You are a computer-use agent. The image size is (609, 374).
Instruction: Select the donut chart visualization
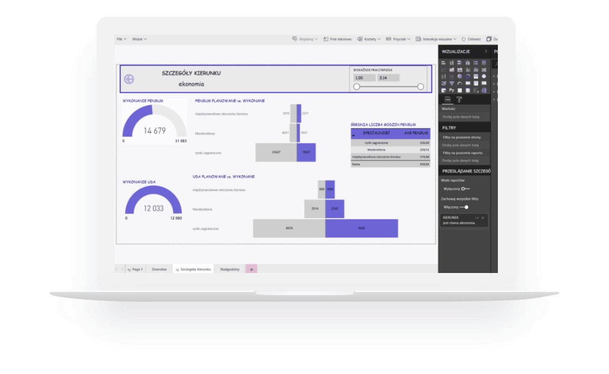[468, 77]
